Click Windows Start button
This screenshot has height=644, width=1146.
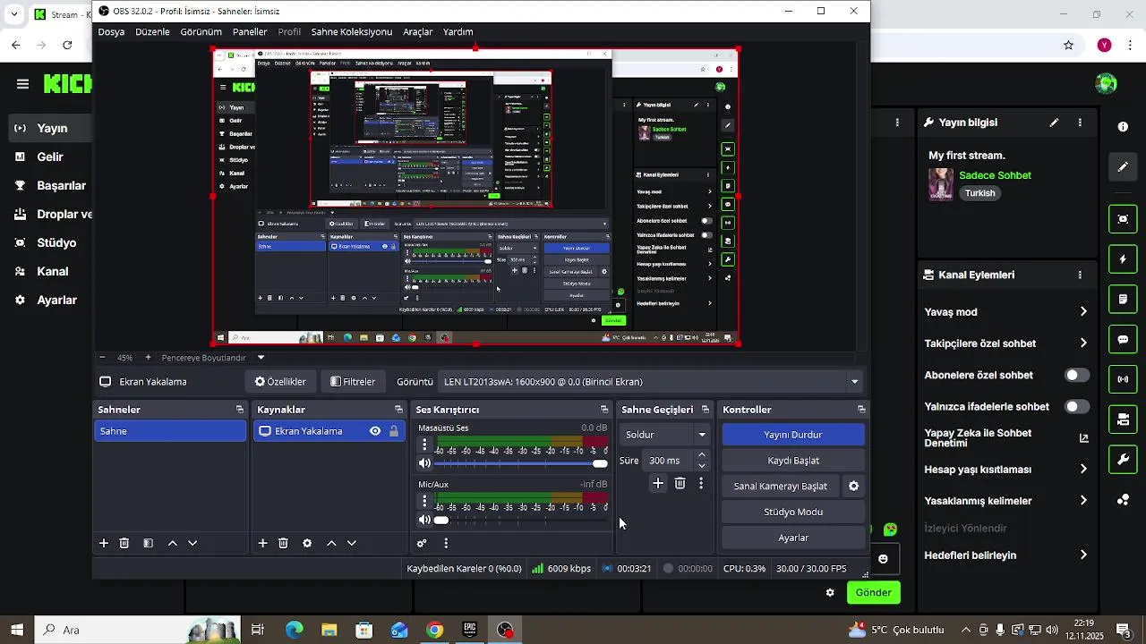tap(16, 630)
